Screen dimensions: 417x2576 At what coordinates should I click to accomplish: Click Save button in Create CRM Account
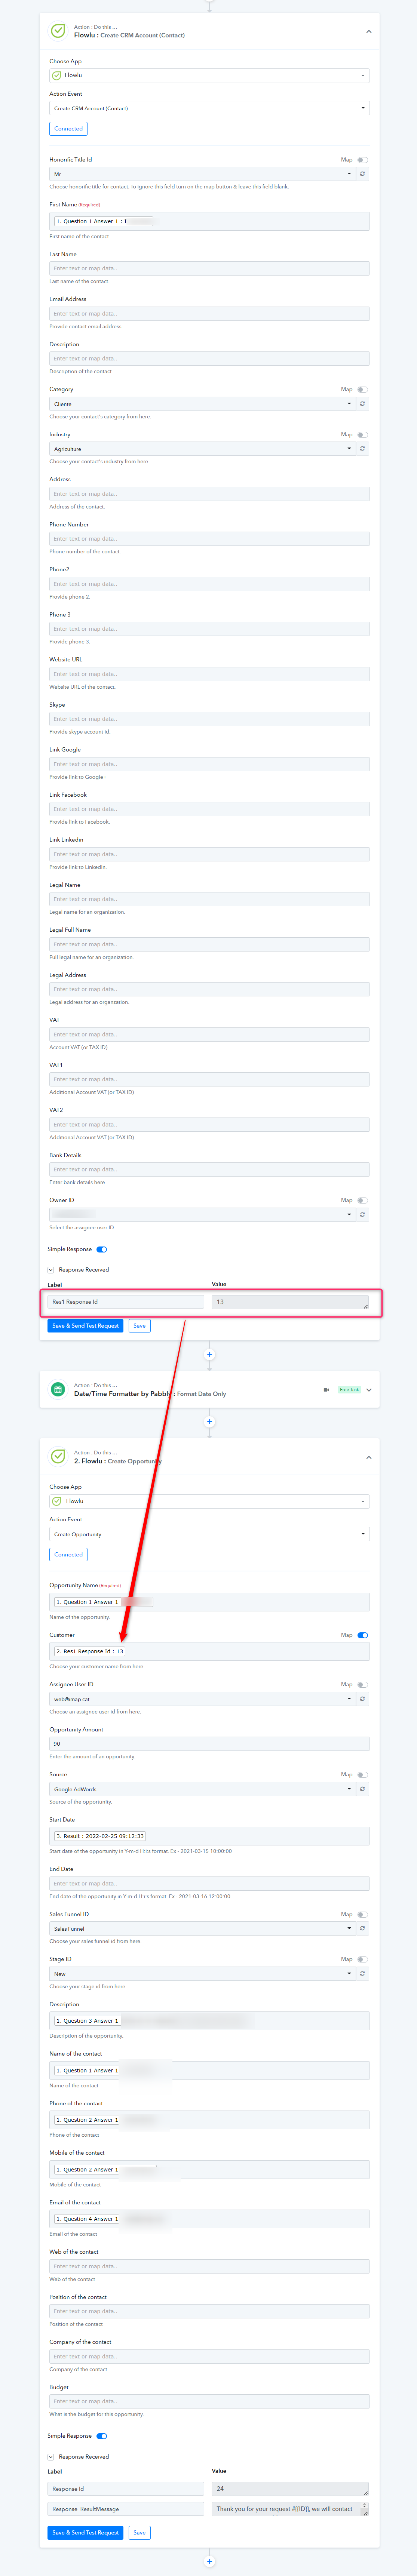point(139,1326)
